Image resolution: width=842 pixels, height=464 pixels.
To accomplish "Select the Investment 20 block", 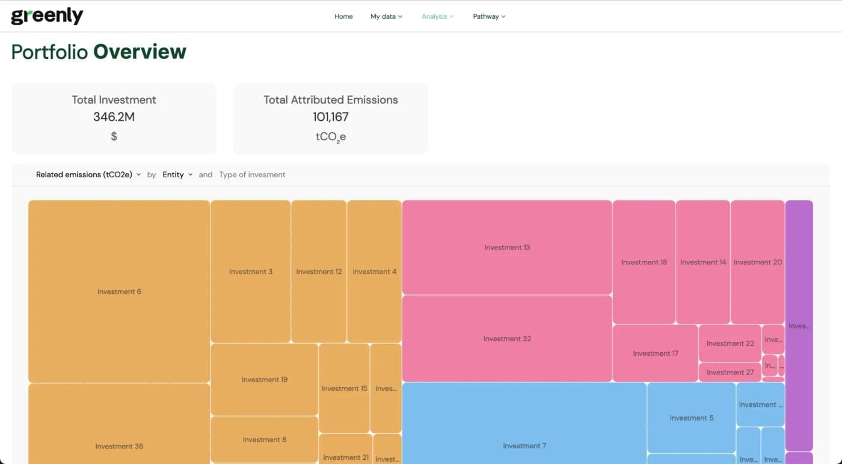I will click(x=757, y=261).
